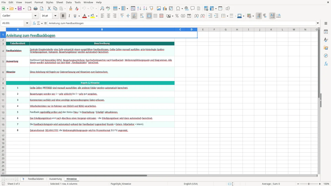Export directly as PDF
331x186 pixels.
[30, 9]
